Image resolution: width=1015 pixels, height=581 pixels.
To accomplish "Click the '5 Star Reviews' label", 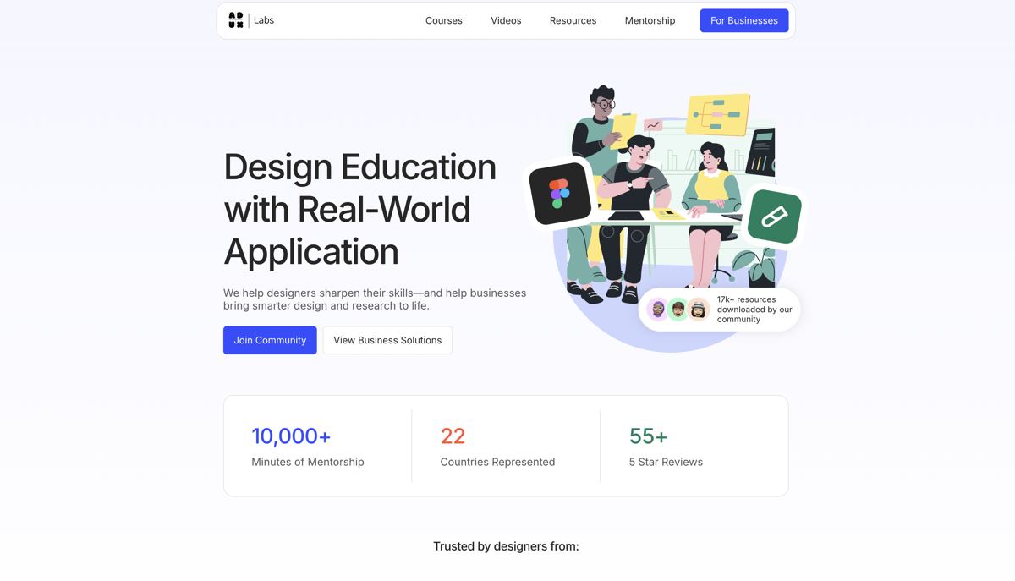I will click(666, 462).
